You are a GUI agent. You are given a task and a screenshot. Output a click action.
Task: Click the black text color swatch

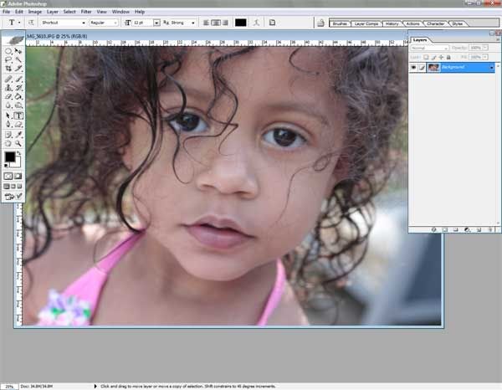pyautogui.click(x=240, y=23)
